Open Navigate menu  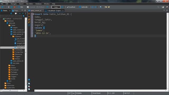point(14,4)
